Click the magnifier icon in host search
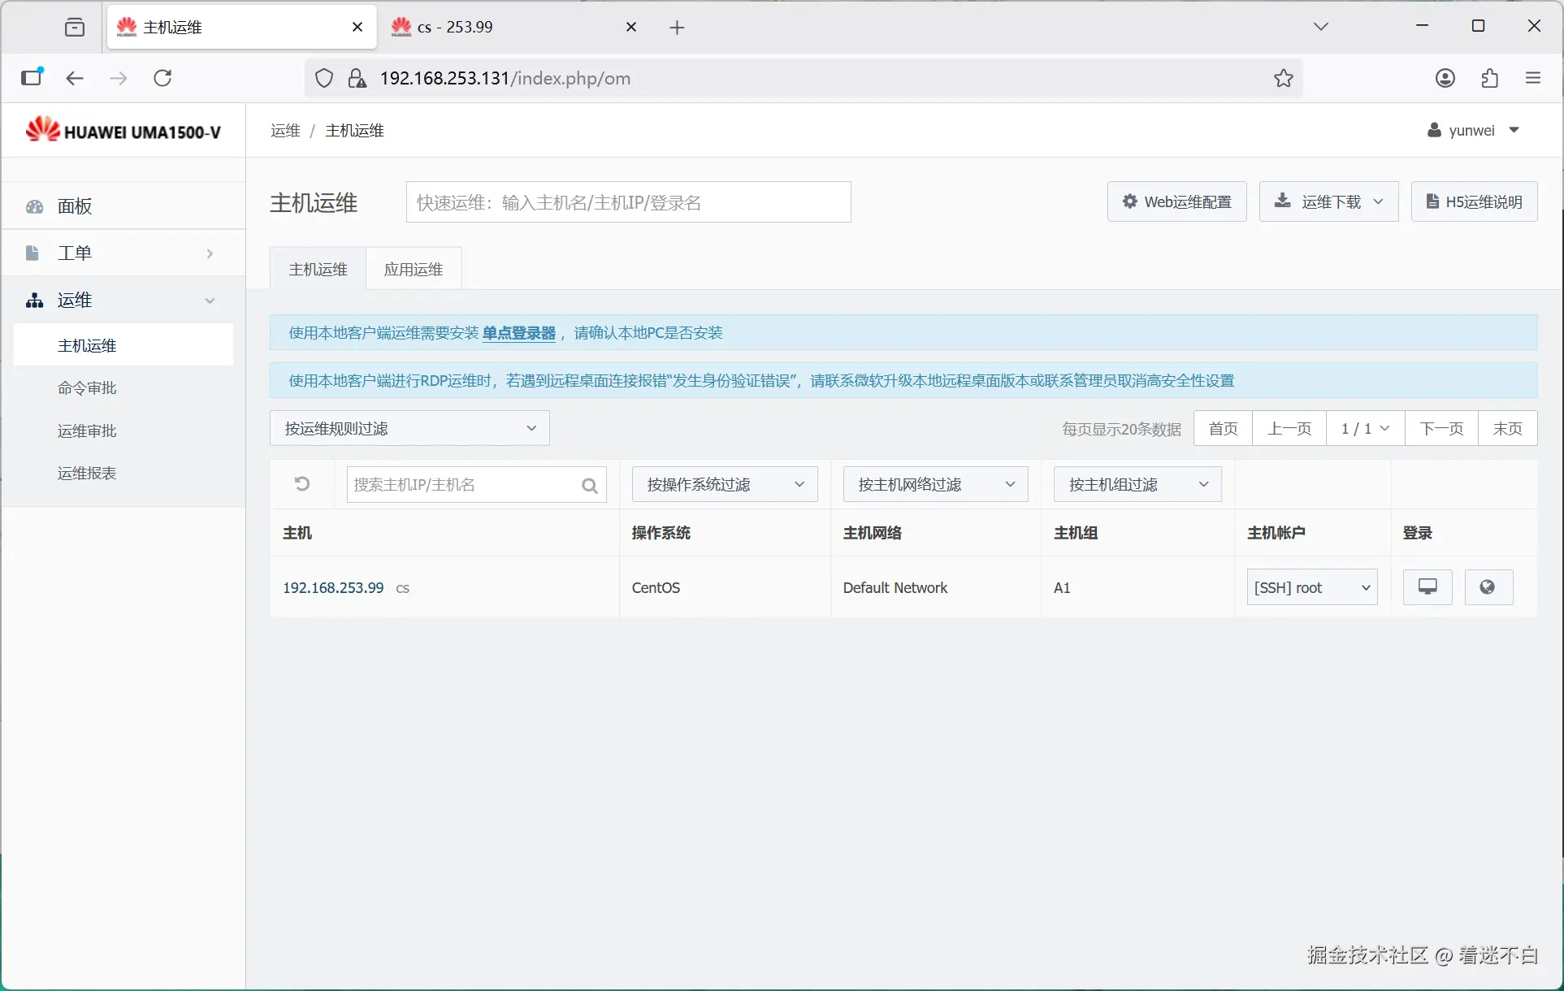 click(590, 486)
